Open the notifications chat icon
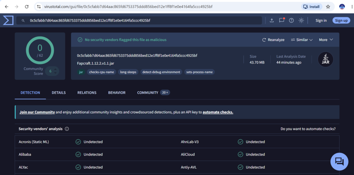Image resolution: width=354 pixels, height=175 pixels. click(x=281, y=20)
